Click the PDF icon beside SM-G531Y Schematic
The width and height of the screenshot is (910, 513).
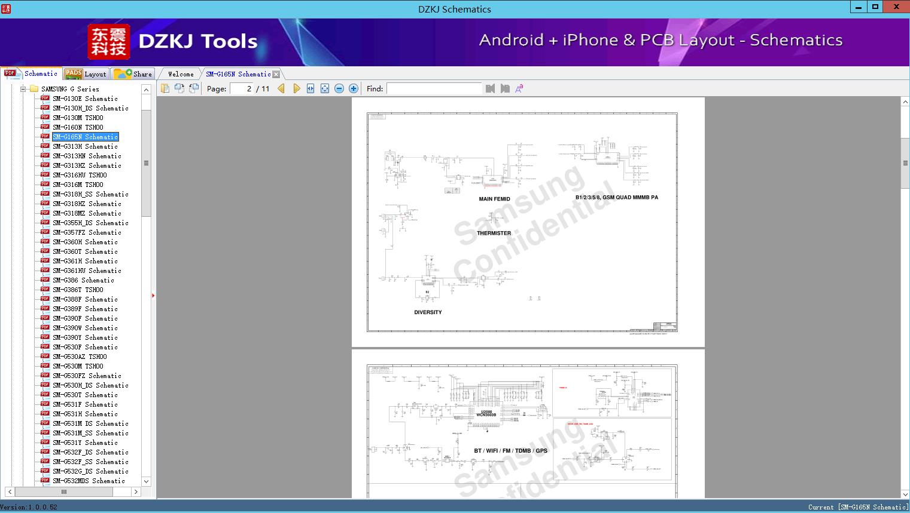point(45,442)
